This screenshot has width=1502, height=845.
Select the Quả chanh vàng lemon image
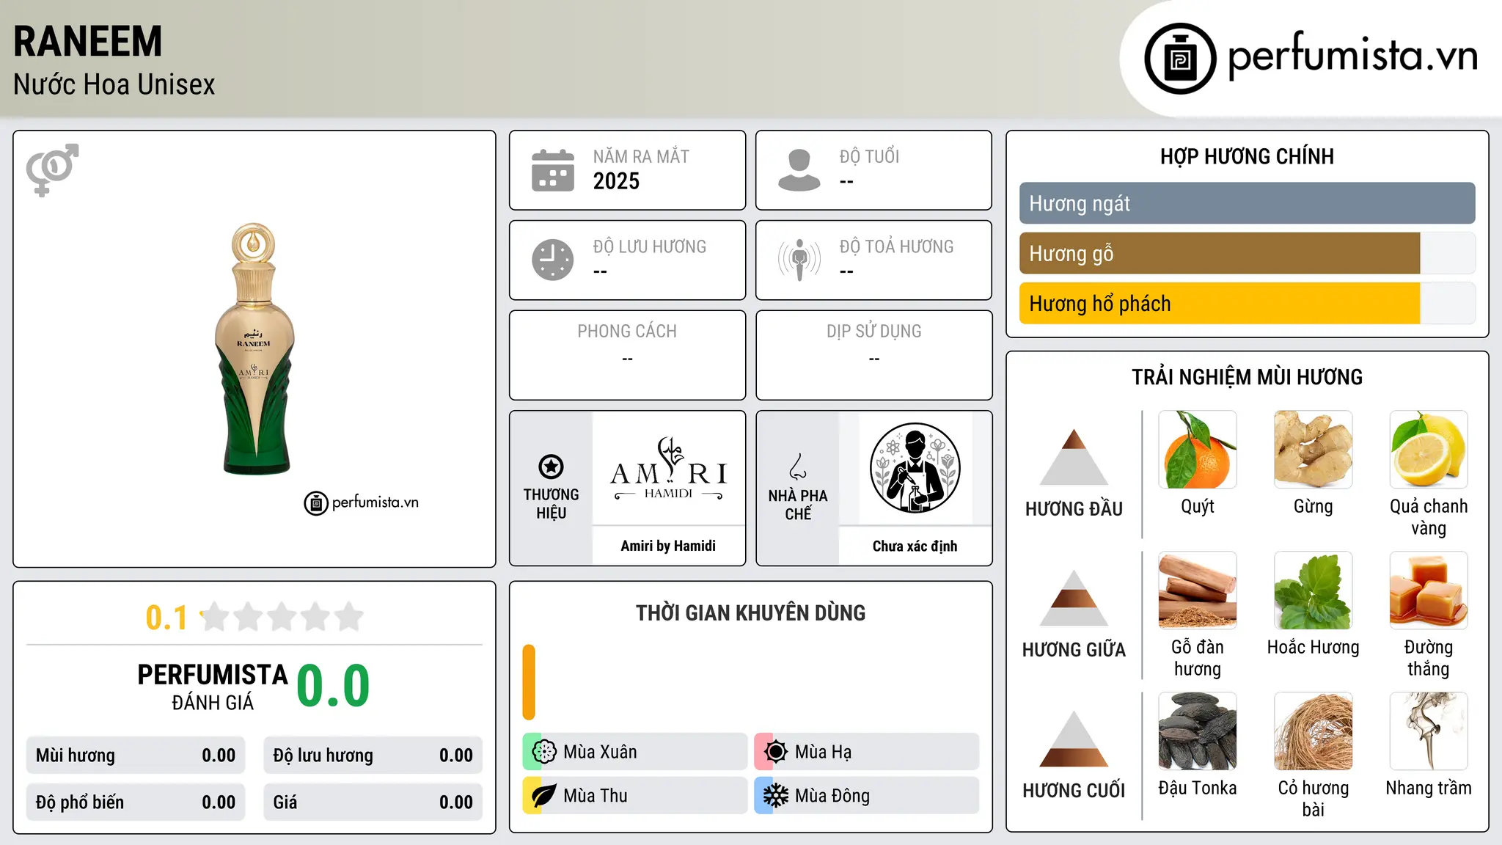[x=1429, y=450]
